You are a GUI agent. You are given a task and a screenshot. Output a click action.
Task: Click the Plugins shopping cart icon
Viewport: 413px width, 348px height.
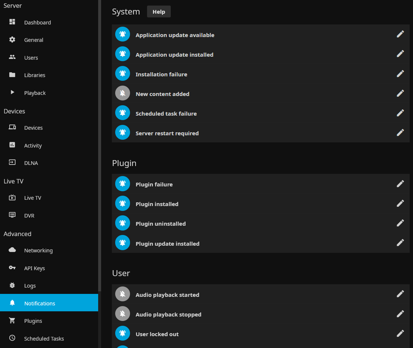coord(12,321)
